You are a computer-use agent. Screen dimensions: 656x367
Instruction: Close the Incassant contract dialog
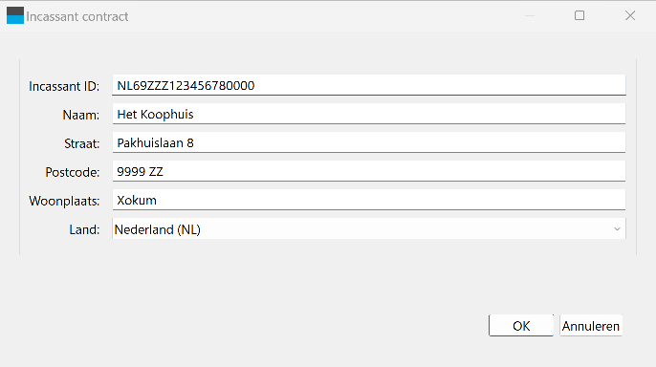point(630,16)
